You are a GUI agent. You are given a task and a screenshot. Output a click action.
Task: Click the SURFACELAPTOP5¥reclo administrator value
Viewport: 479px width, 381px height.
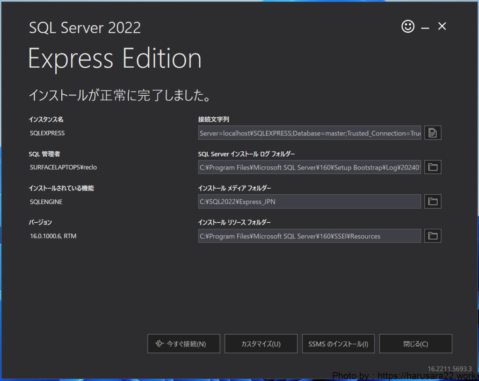[63, 167]
